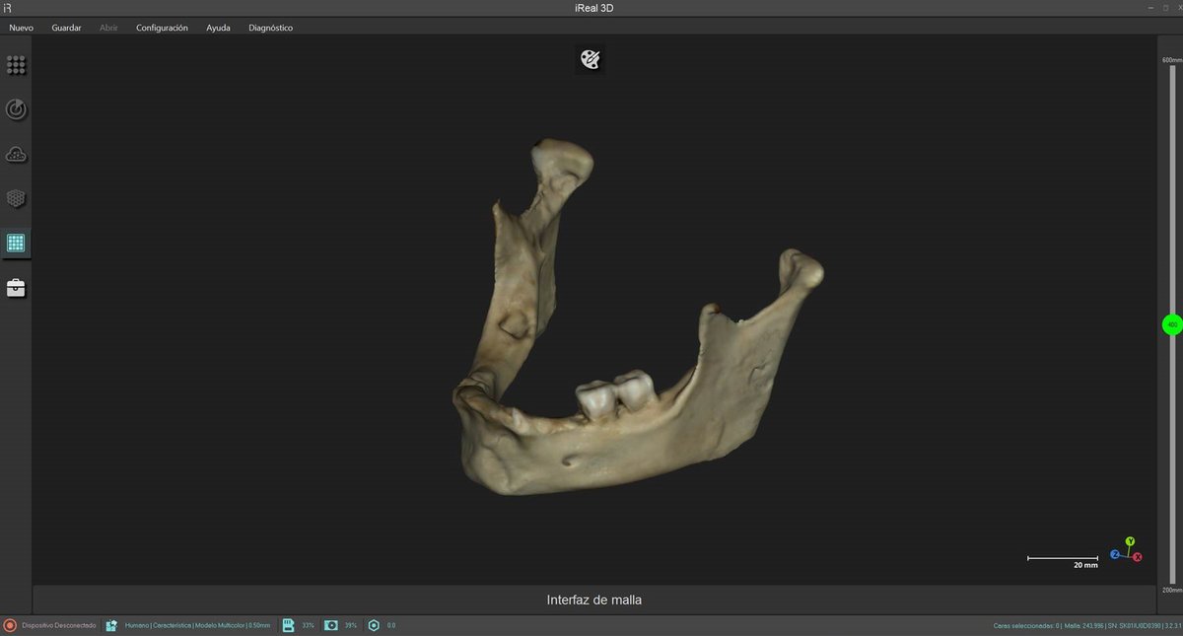
Task: Open the Configuración menu
Action: point(162,28)
